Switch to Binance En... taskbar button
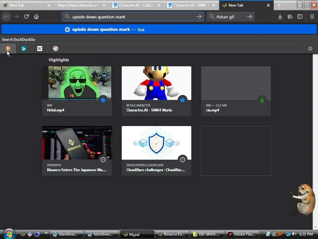318x239 pixels. click(172, 234)
